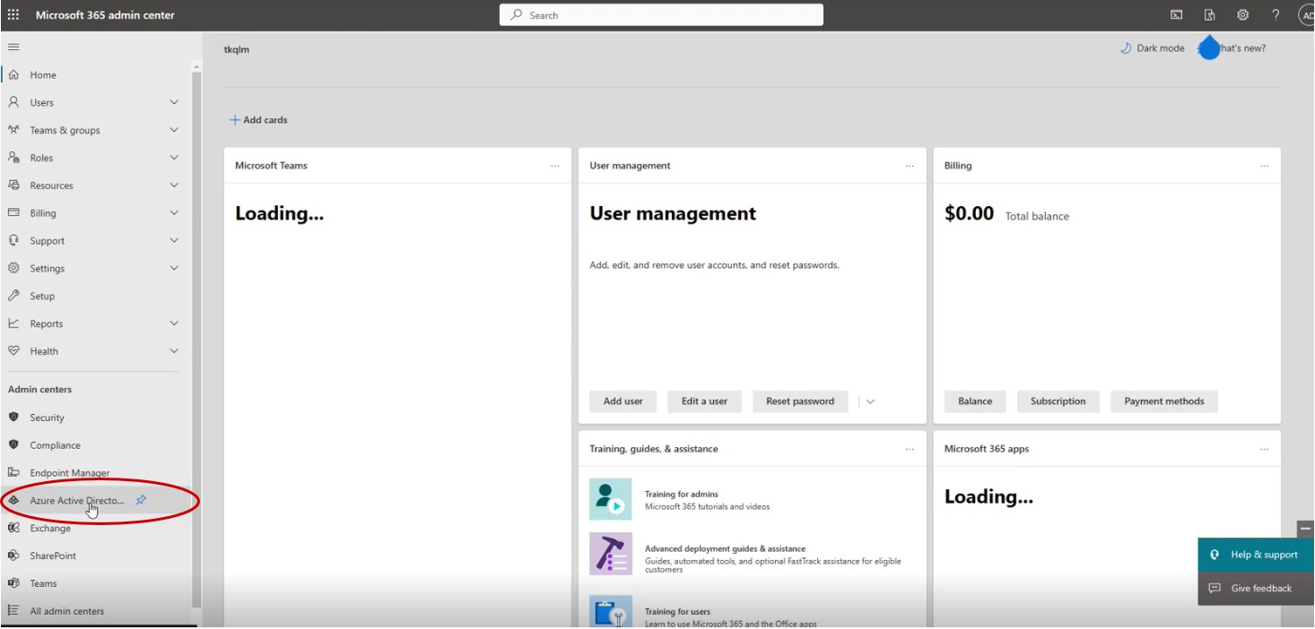This screenshot has height=629, width=1315.
Task: Click the sidebar vertical scrollbar
Action: 196,340
